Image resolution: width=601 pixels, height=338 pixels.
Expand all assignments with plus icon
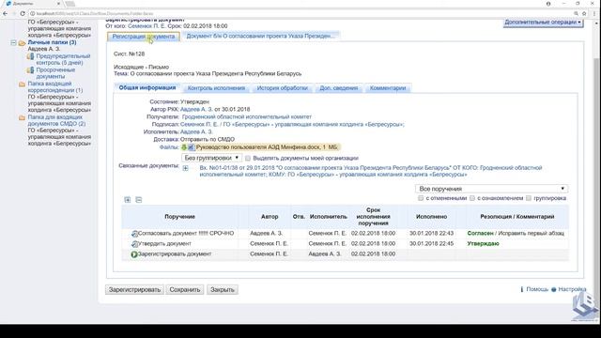coord(128,200)
